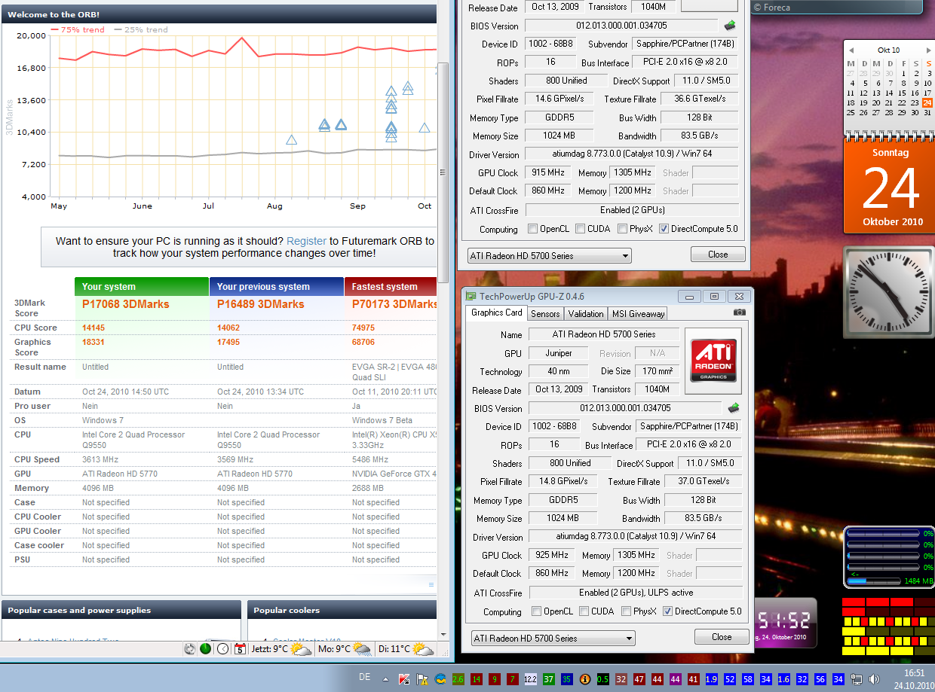This screenshot has height=692, width=935.
Task: Click the blue '58' tray icon
Action: click(747, 679)
